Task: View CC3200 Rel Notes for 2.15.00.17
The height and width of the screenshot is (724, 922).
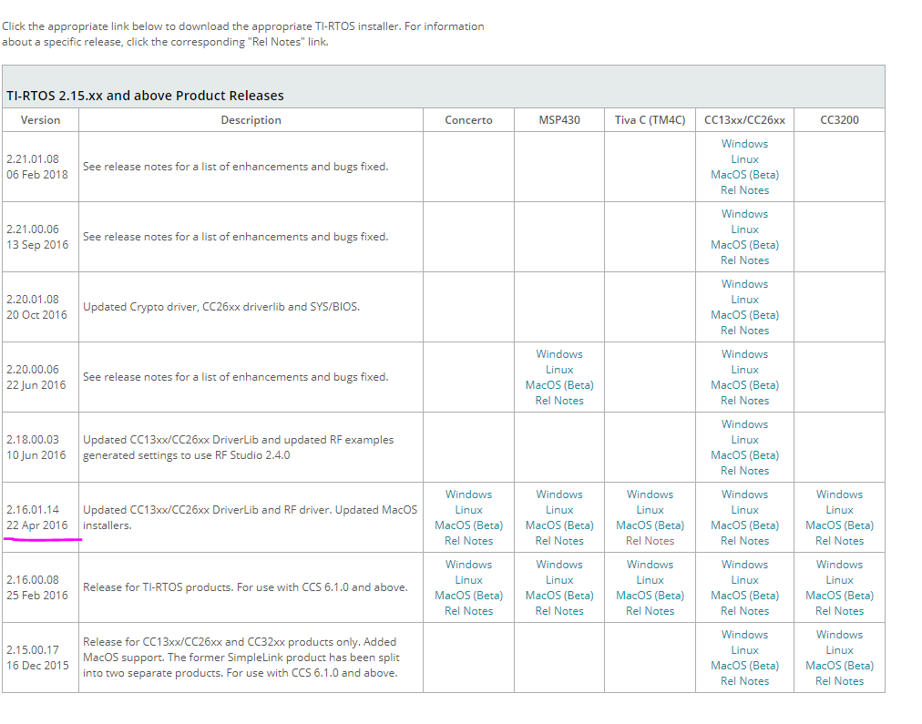Action: pyautogui.click(x=839, y=681)
